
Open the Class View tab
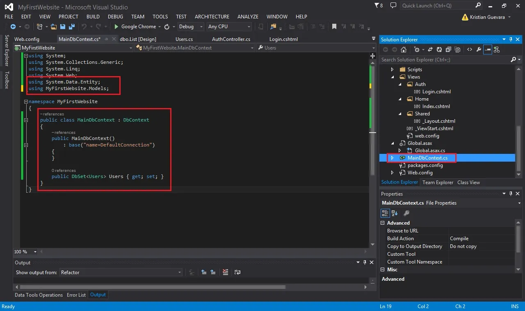coord(468,183)
